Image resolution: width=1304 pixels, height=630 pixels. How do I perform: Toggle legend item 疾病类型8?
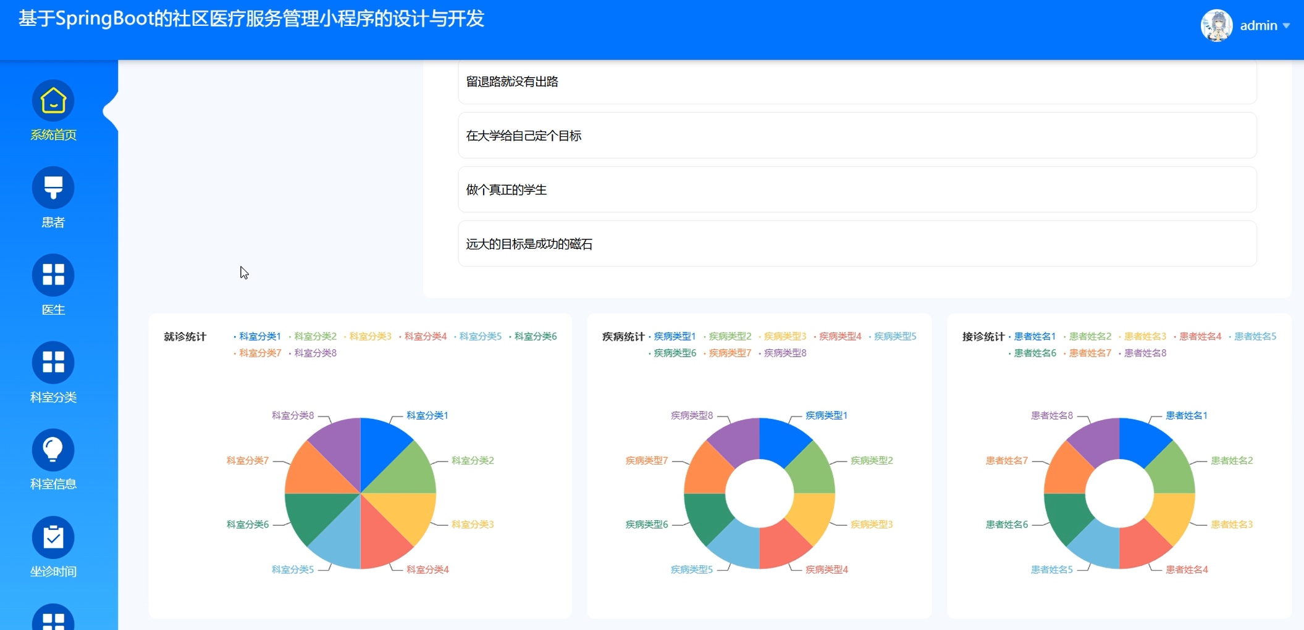pyautogui.click(x=782, y=353)
